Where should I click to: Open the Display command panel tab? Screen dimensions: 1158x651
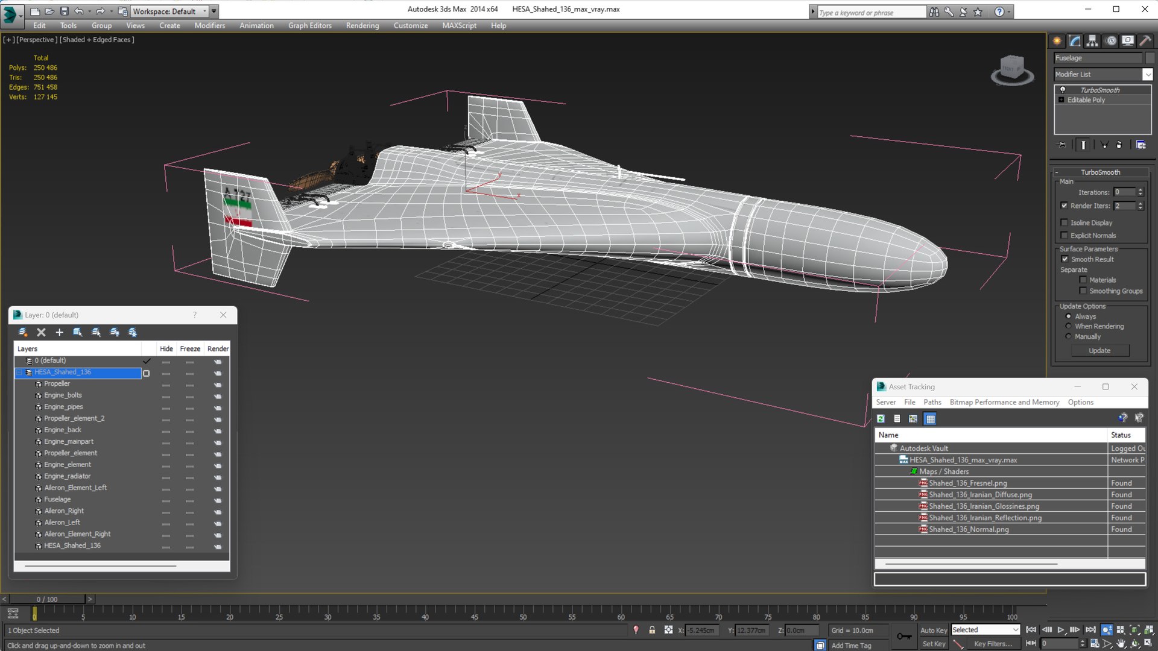(x=1128, y=41)
